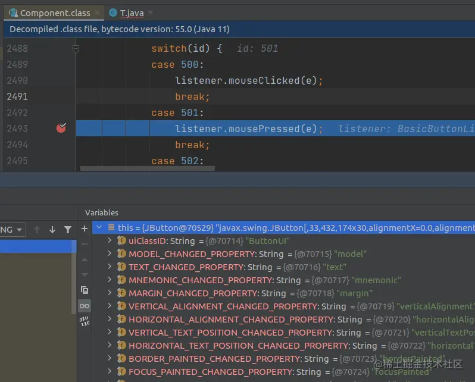Click the listener.mouseClicked(e) code line
Image resolution: width=475 pixels, height=382 pixels.
point(249,80)
